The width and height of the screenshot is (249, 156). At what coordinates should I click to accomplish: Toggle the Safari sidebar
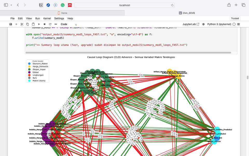(6, 5)
